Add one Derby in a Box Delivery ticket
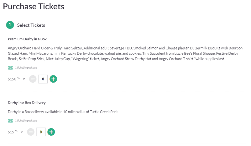The height and width of the screenshot is (146, 251). coord(51,132)
